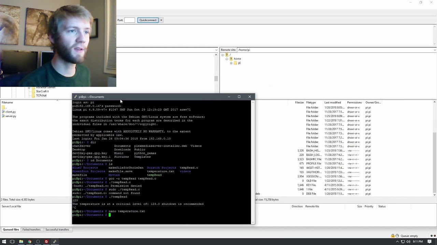Click the Quickconnect button in FileZilla
Screen dimensions: 437x245
(x=147, y=20)
